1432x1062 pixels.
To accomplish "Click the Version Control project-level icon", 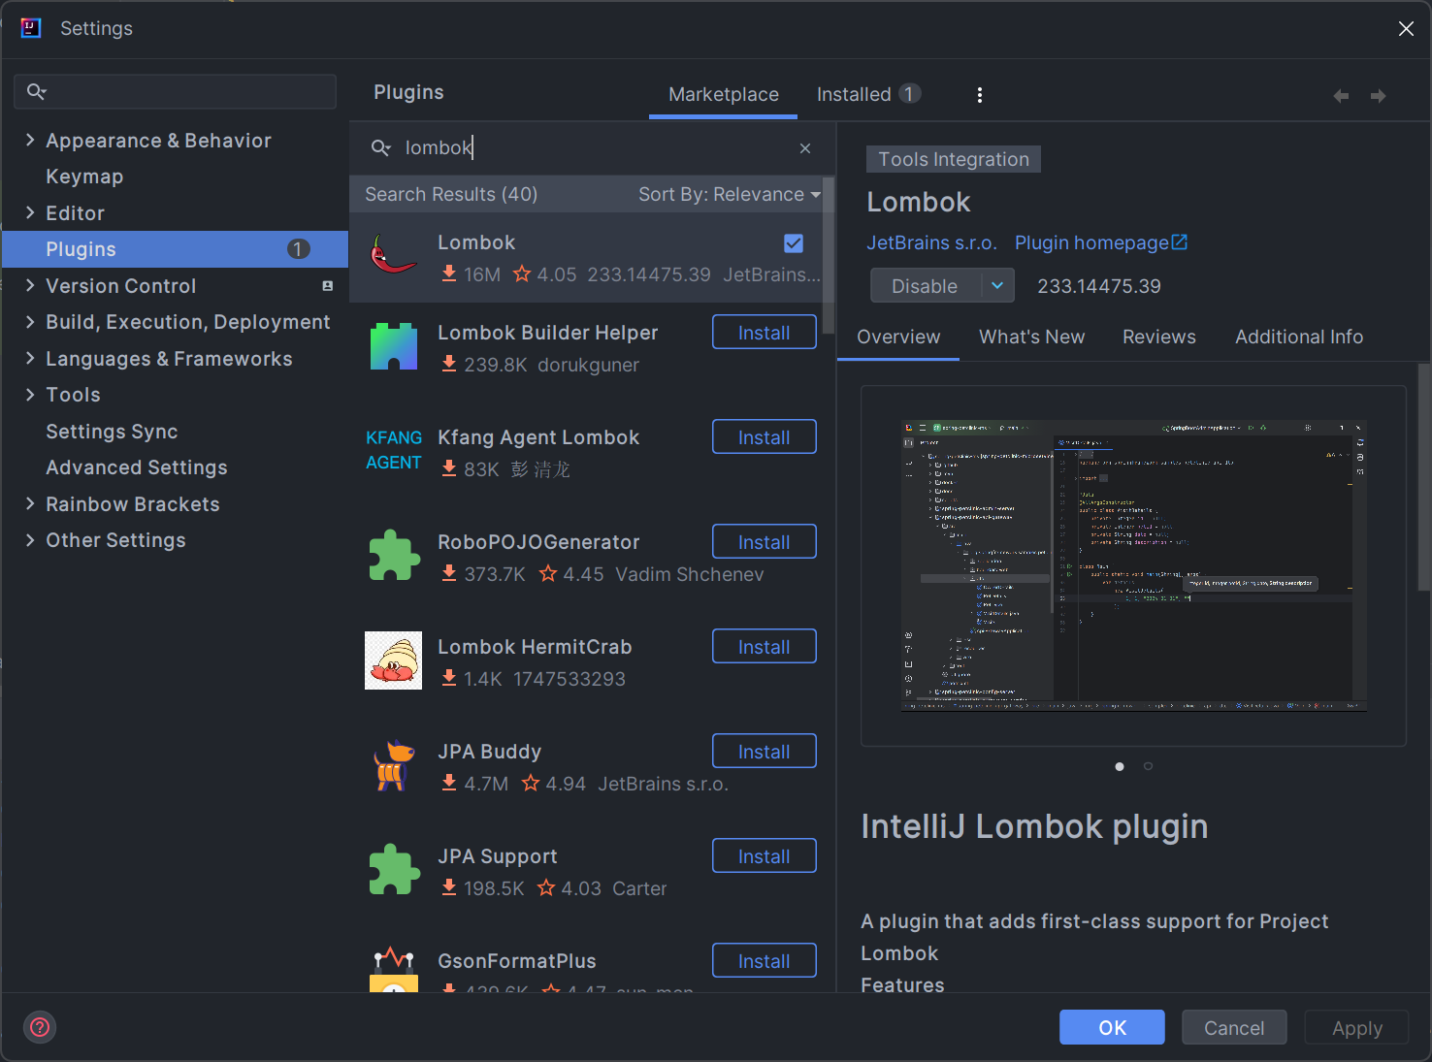I will 328,286.
